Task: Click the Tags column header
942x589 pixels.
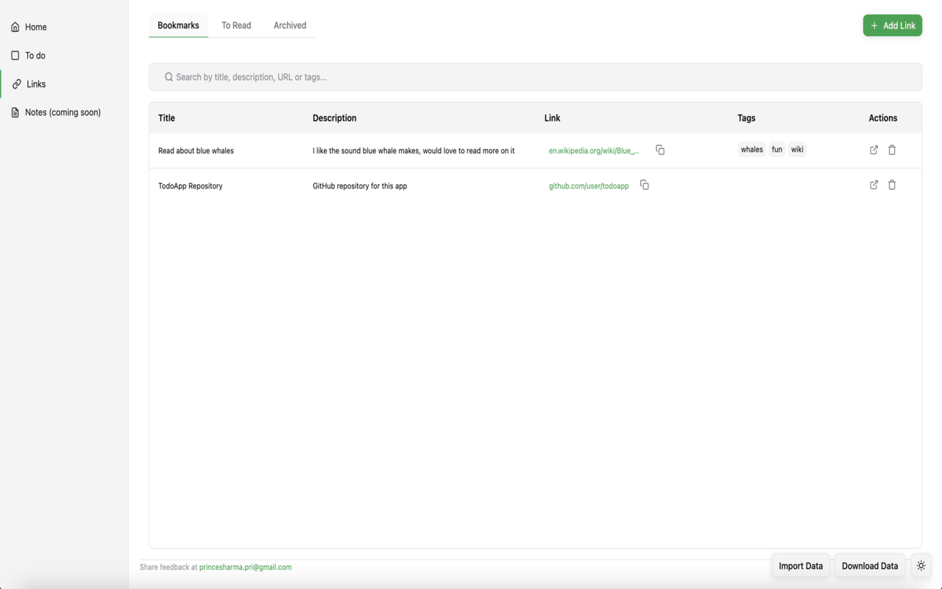Action: pyautogui.click(x=746, y=118)
